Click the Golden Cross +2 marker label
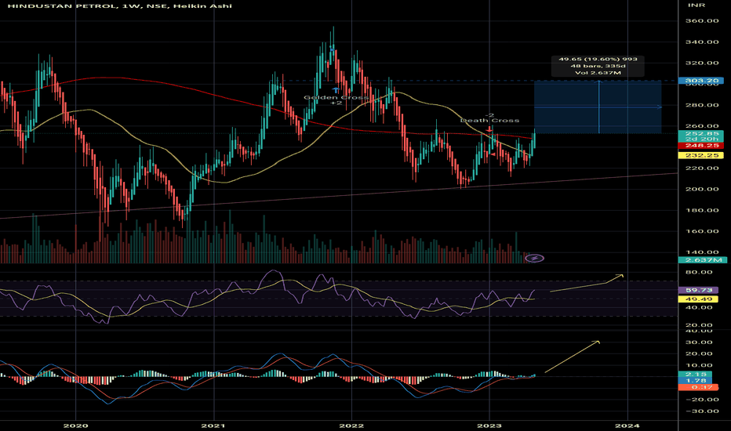 (x=336, y=100)
